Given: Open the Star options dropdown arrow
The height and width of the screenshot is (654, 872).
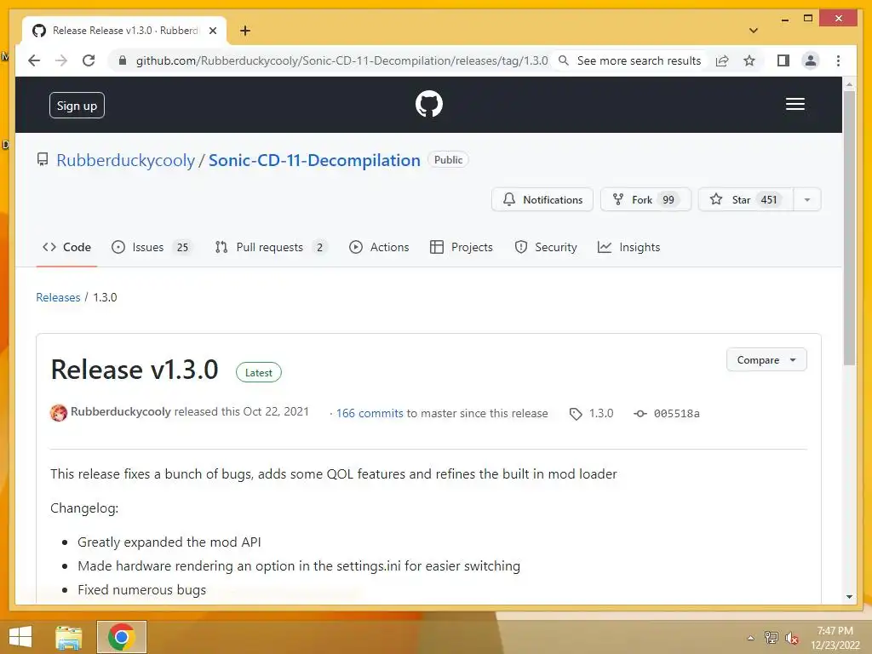Looking at the screenshot, I should [807, 199].
